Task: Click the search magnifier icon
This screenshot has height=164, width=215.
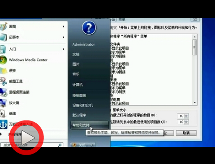Action: click(60, 145)
